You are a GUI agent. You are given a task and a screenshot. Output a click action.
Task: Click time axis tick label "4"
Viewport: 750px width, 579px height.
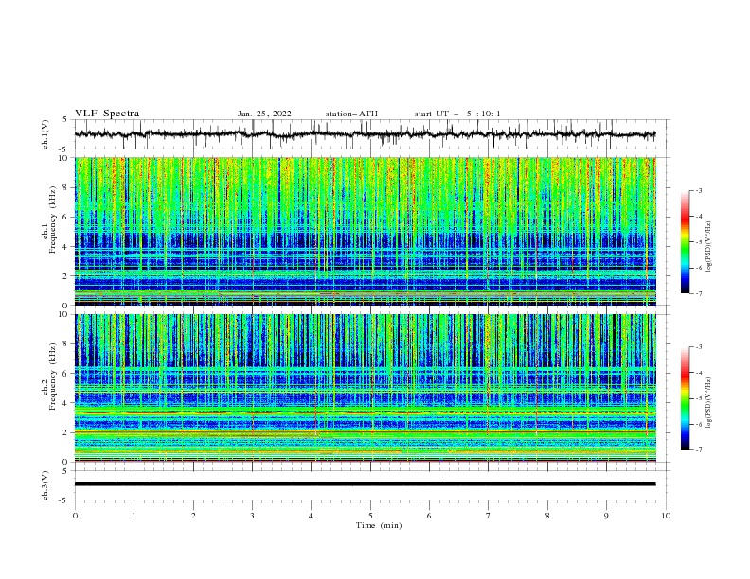(311, 516)
